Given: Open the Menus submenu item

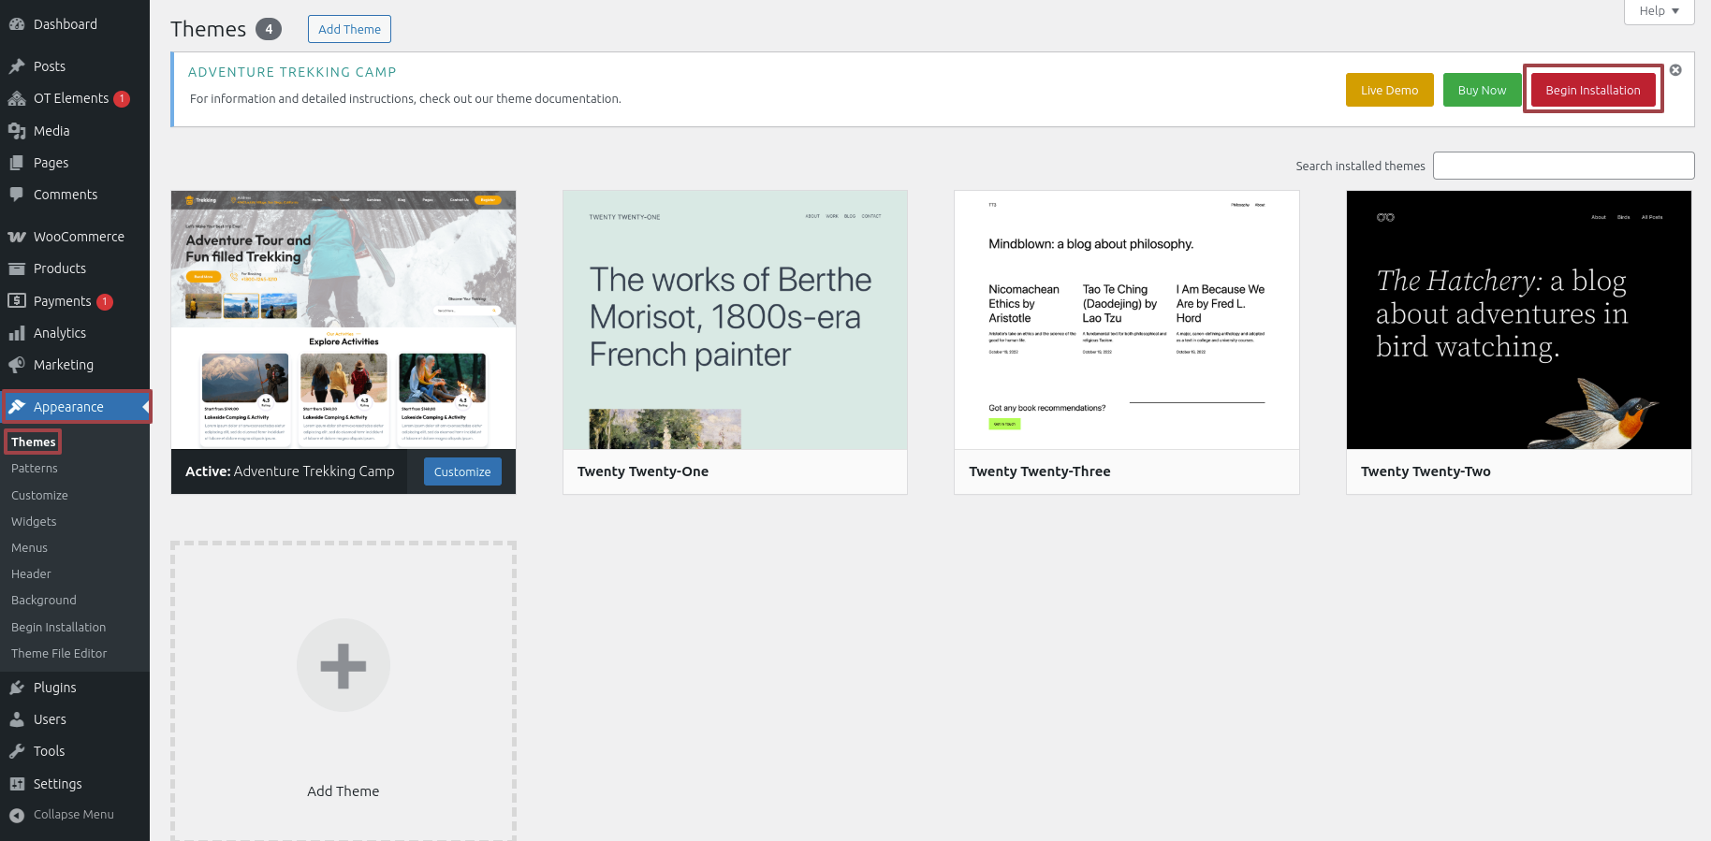Looking at the screenshot, I should (29, 547).
